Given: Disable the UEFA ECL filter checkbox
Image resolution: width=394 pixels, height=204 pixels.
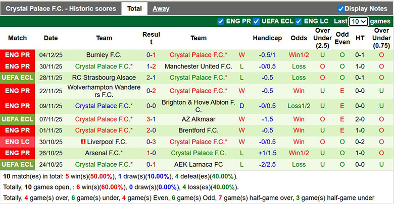Looking at the screenshot, I should [257, 21].
